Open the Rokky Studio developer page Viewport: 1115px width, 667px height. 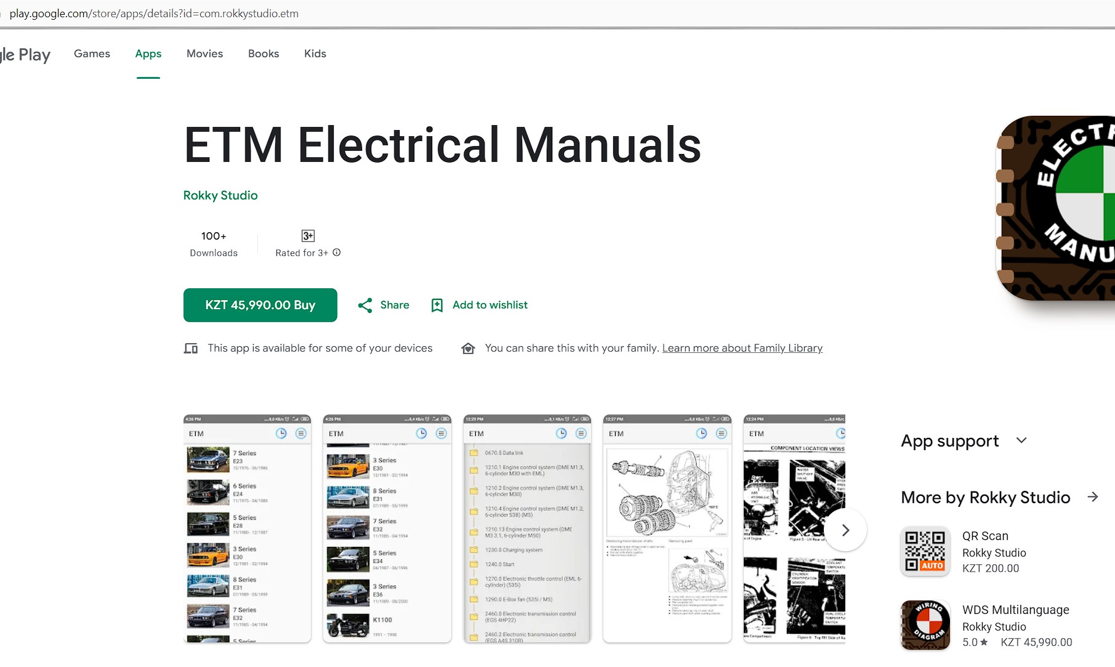220,195
